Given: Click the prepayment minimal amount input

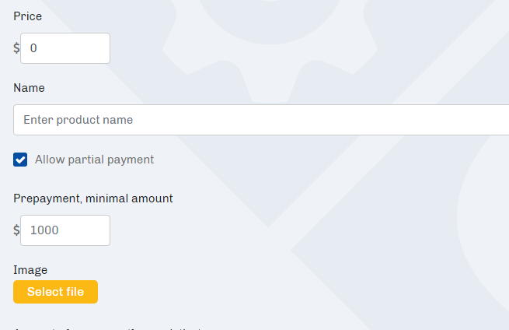Looking at the screenshot, I should [65, 230].
